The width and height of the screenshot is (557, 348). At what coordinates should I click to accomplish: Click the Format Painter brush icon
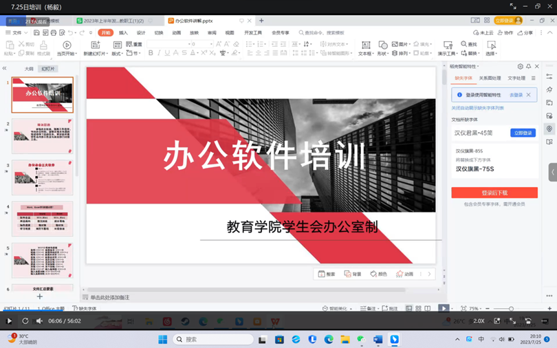(x=43, y=45)
